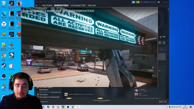The image size is (194, 109).
Task: Open the БИБЛИОТЕКА tab in Steam
Action: click(61, 5)
